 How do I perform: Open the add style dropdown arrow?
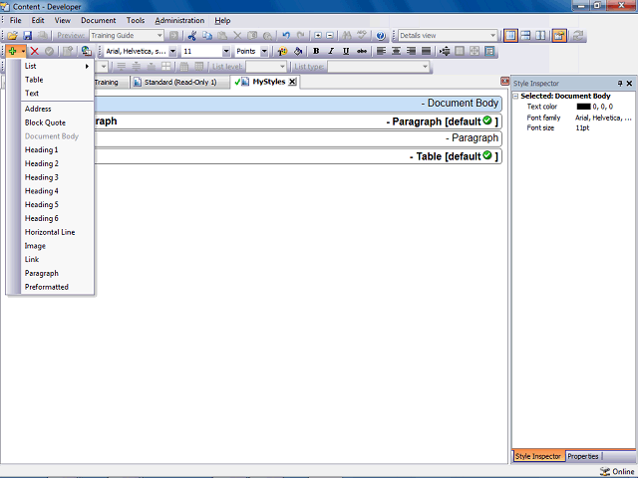click(x=23, y=51)
